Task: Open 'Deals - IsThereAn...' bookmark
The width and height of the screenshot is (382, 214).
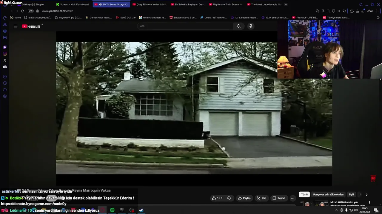Action: [x=213, y=18]
